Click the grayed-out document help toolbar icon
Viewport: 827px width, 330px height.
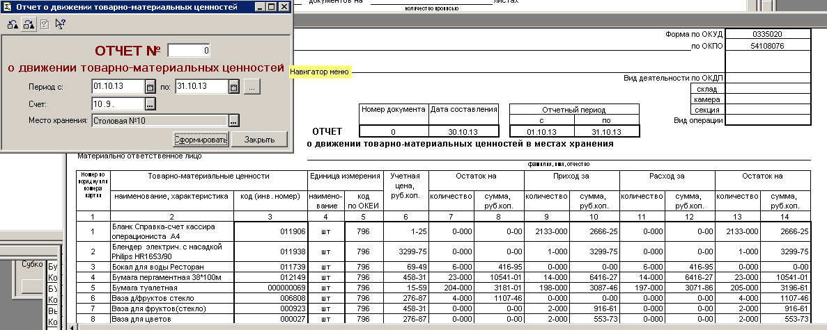(x=44, y=24)
